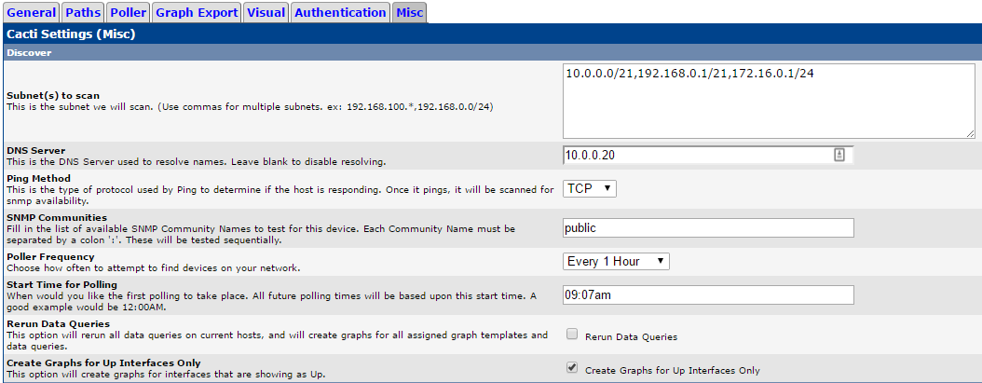Open the Authentication tab
This screenshot has height=383, width=982.
point(340,12)
